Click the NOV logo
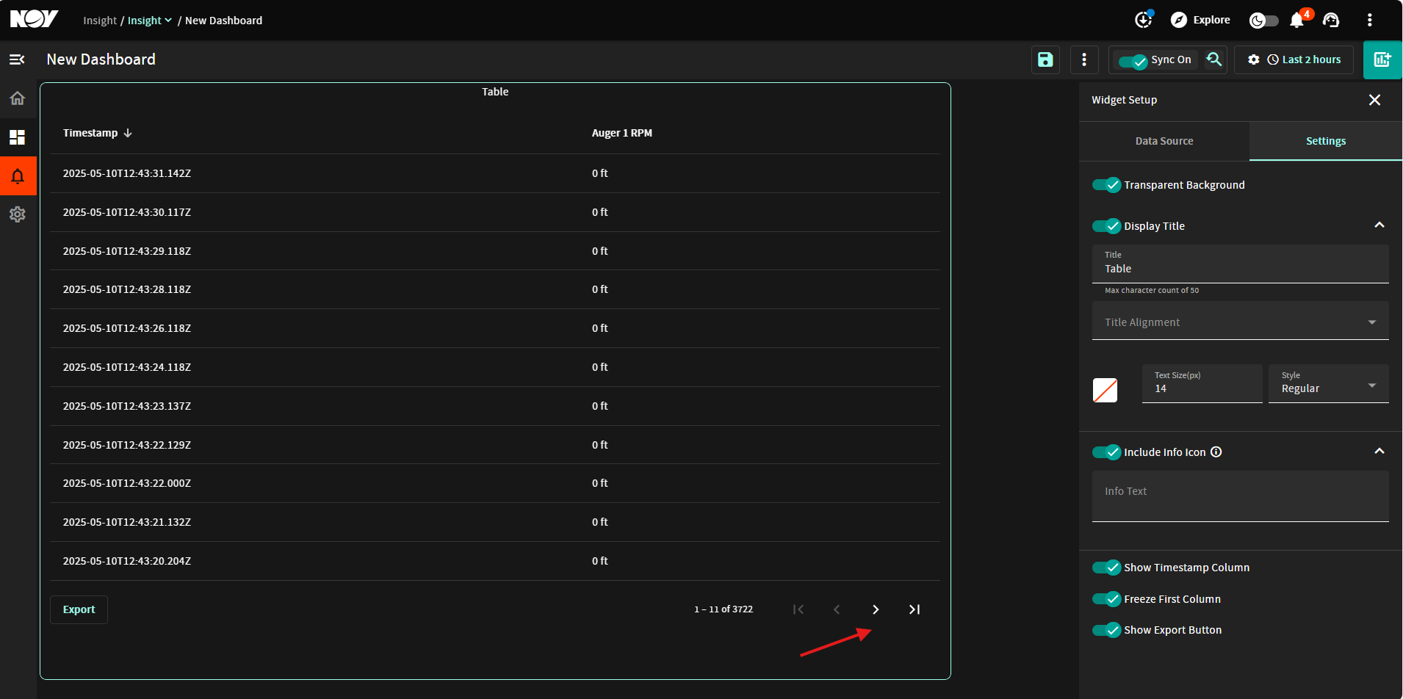 [34, 19]
